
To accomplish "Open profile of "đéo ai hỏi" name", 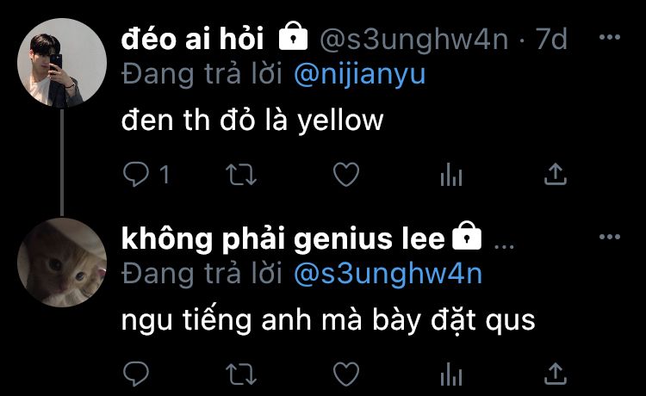I will coord(192,40).
